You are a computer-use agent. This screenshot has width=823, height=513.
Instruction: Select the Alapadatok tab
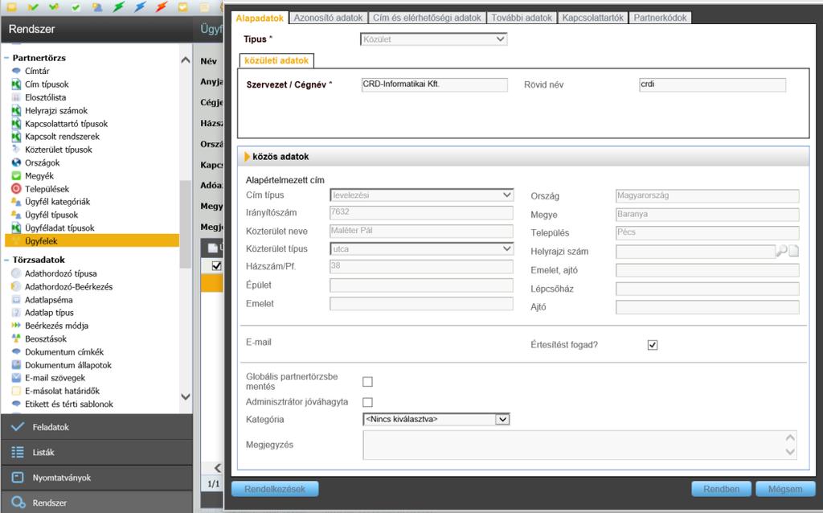click(260, 18)
